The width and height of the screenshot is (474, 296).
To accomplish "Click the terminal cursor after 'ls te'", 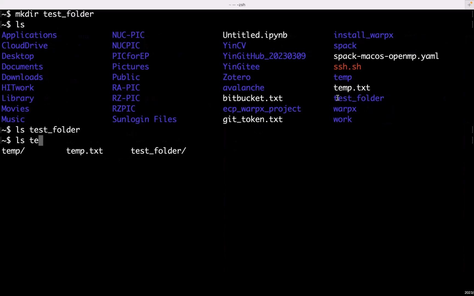I will (41, 140).
